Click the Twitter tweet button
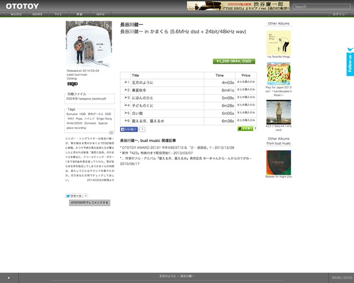Screen dimensions: 354x283 coord(74,196)
